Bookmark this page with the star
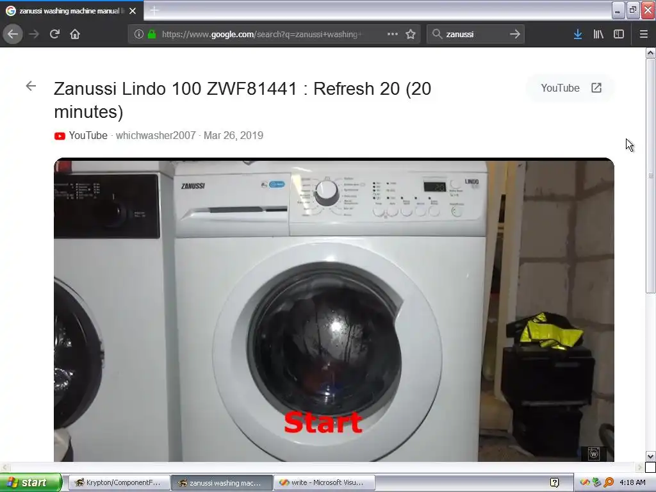 tap(411, 34)
